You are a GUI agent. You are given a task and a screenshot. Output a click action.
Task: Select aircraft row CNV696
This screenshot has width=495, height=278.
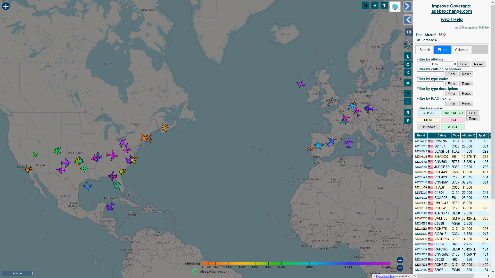tap(452, 141)
